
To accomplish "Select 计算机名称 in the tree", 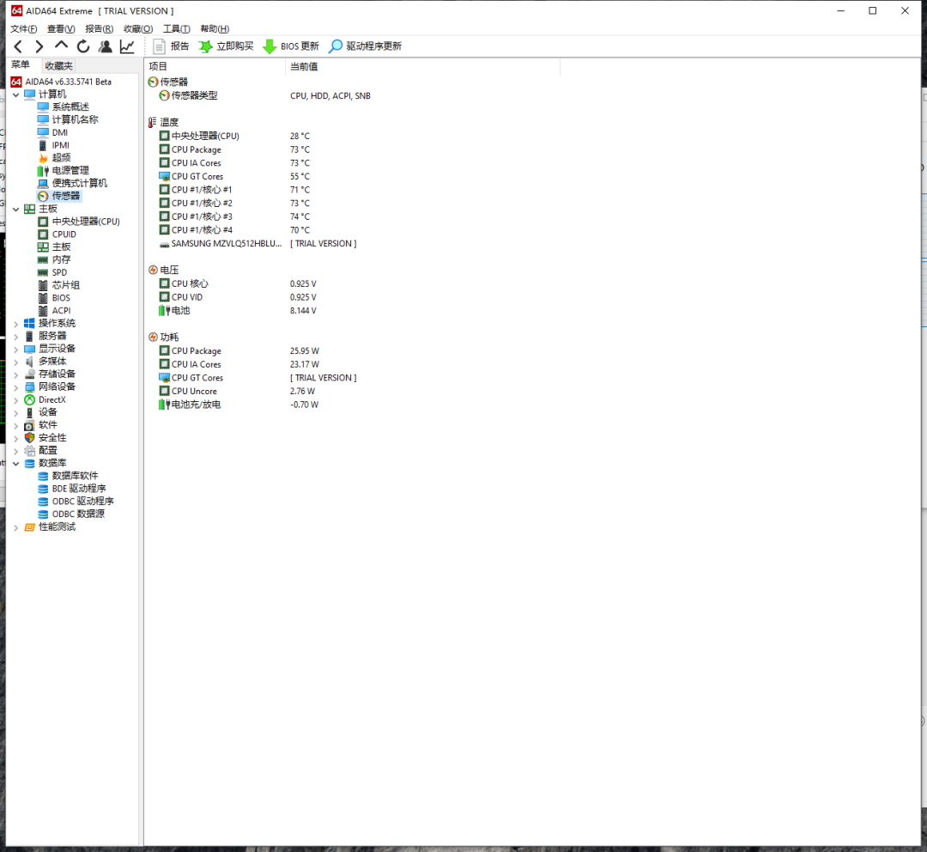I will pos(75,119).
